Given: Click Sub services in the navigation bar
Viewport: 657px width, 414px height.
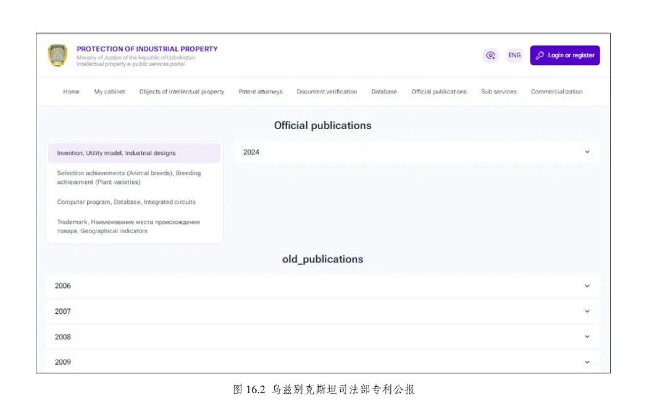Looking at the screenshot, I should [x=498, y=92].
